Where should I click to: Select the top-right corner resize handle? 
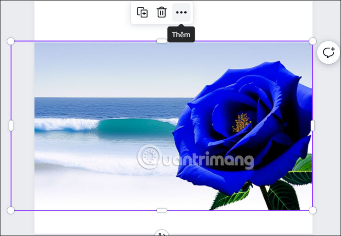point(313,41)
